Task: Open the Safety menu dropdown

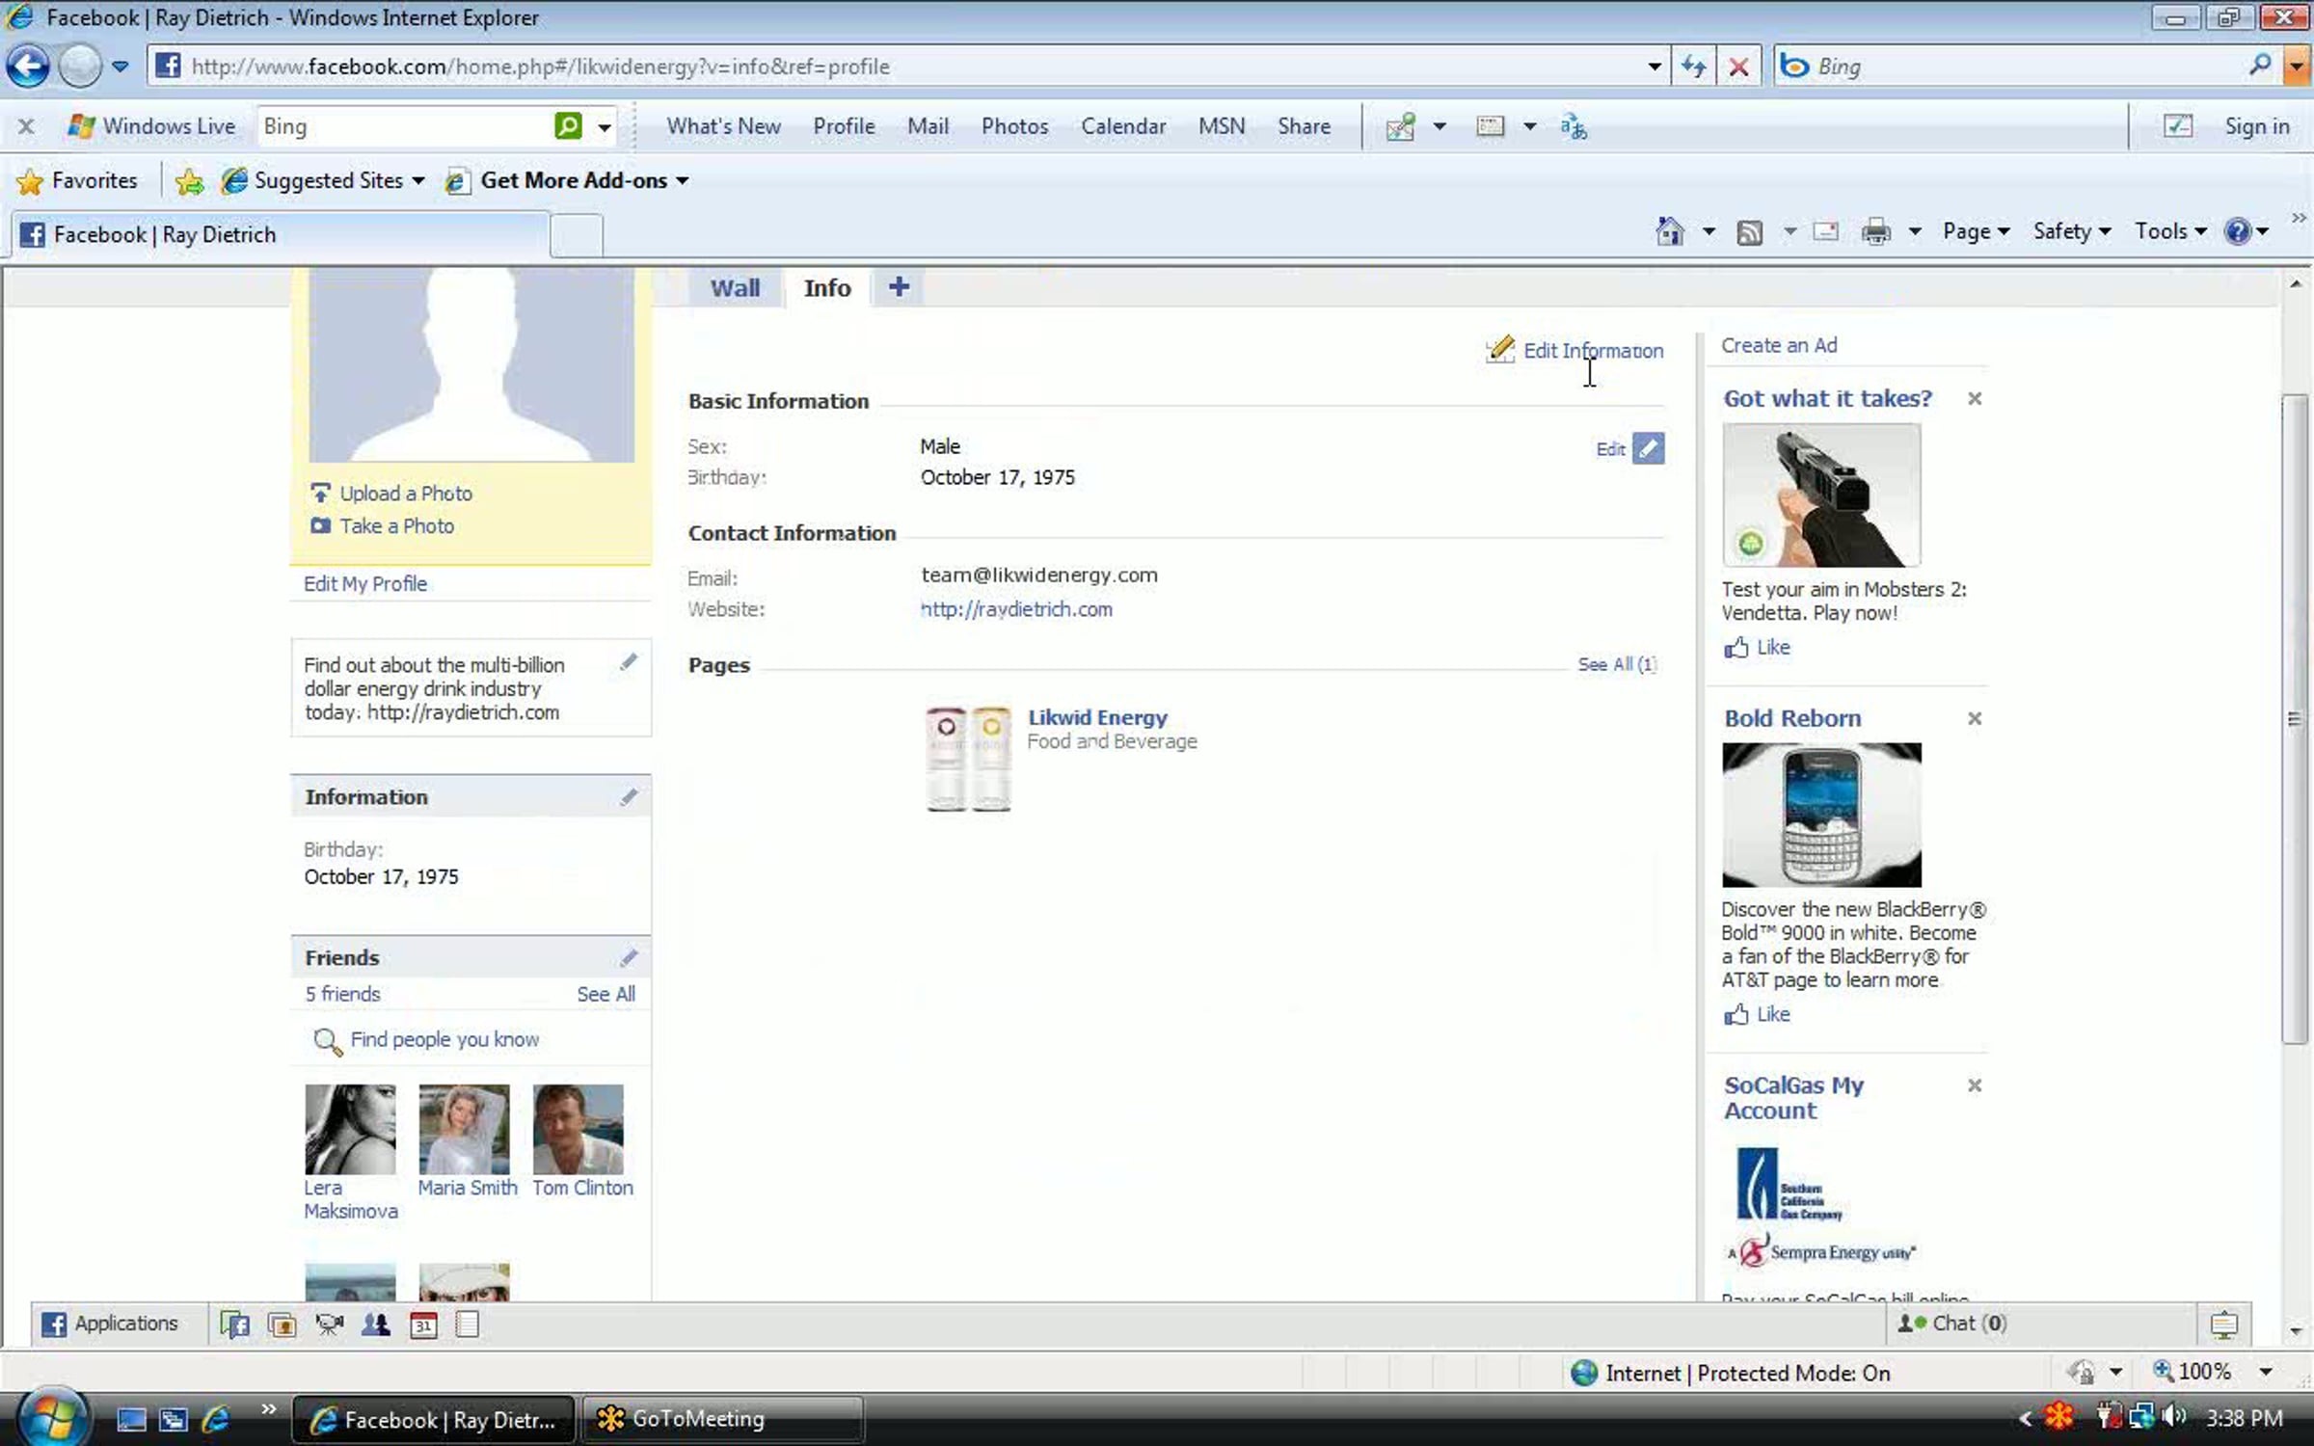Action: [2072, 231]
